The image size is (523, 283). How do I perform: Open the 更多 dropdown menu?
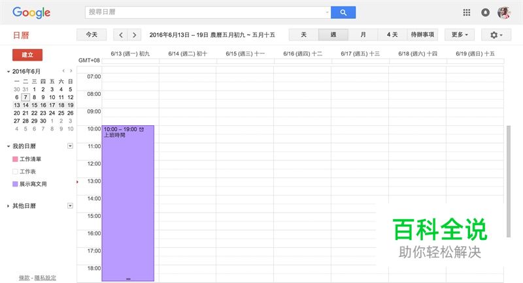point(460,35)
